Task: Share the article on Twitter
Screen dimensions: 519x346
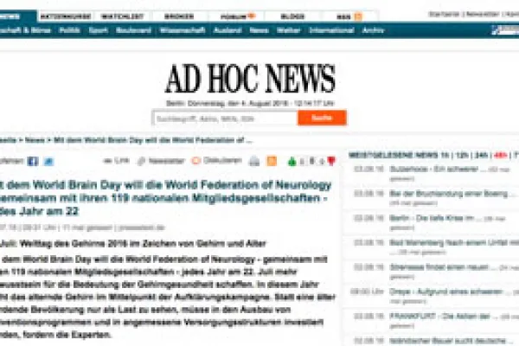Action: point(48,161)
